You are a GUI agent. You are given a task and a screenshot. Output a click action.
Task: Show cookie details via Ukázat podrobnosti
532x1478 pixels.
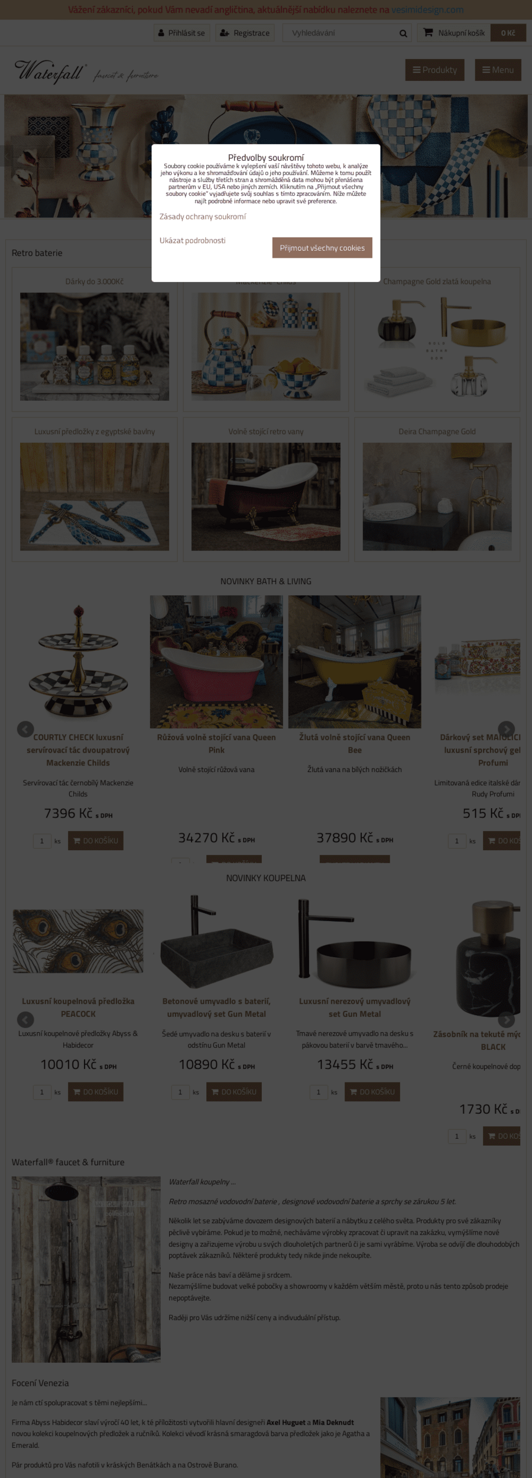pyautogui.click(x=192, y=241)
